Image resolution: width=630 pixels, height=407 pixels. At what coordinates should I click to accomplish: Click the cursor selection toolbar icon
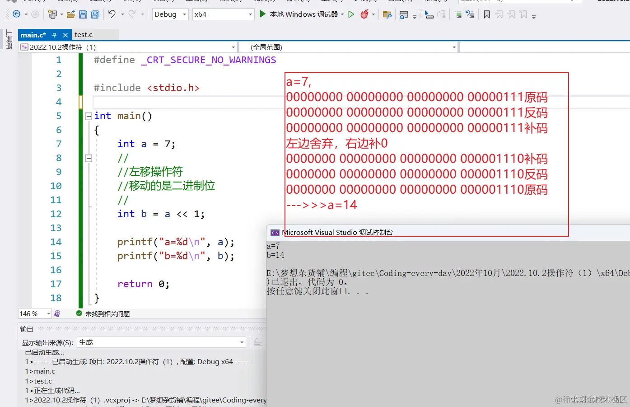pyautogui.click(x=429, y=14)
